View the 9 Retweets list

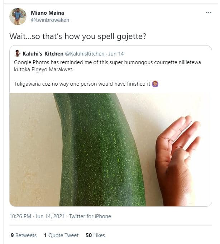(x=24, y=235)
